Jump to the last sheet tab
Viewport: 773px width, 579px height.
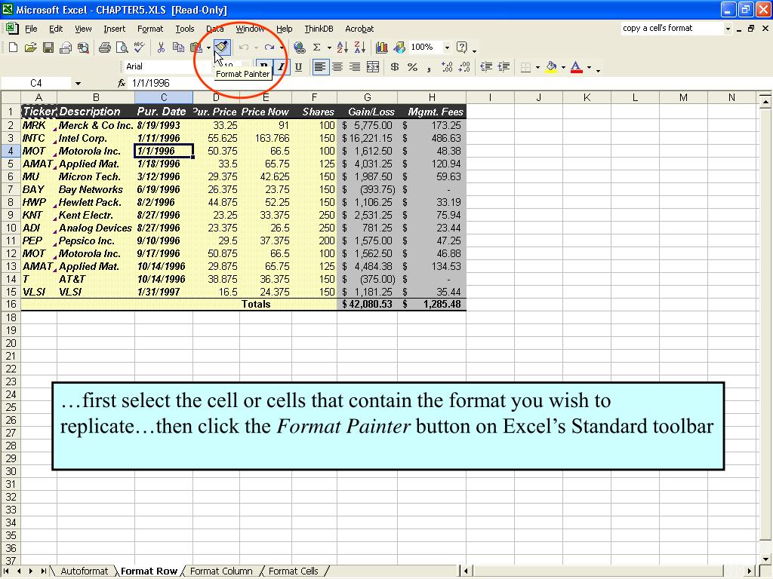43,571
